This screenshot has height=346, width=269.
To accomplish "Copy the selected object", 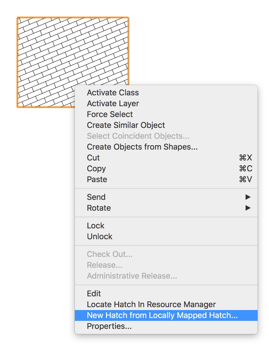I will [x=96, y=168].
